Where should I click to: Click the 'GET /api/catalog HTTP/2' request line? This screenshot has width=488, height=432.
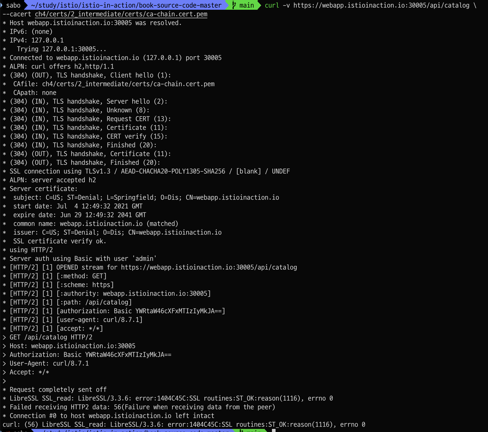[47, 337]
